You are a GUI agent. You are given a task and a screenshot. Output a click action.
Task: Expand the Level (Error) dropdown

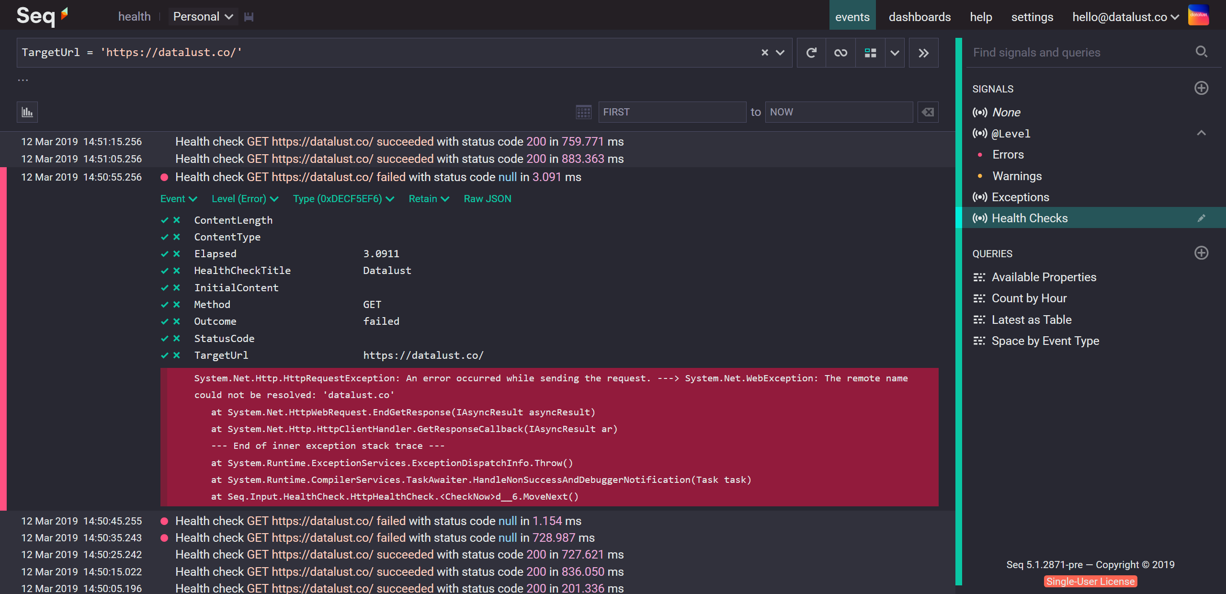(245, 199)
